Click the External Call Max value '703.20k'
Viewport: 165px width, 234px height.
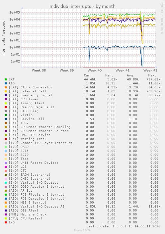(153, 91)
